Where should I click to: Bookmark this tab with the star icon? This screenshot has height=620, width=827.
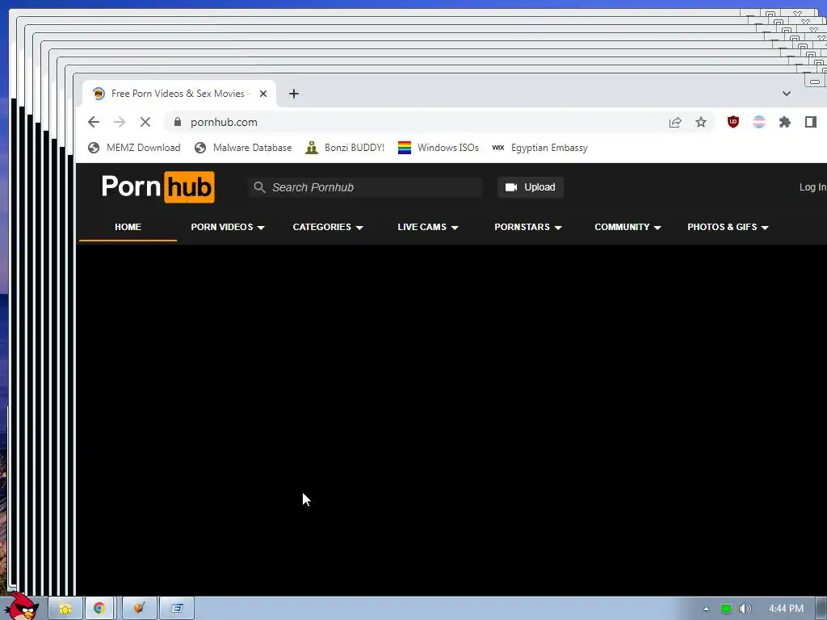pos(700,123)
